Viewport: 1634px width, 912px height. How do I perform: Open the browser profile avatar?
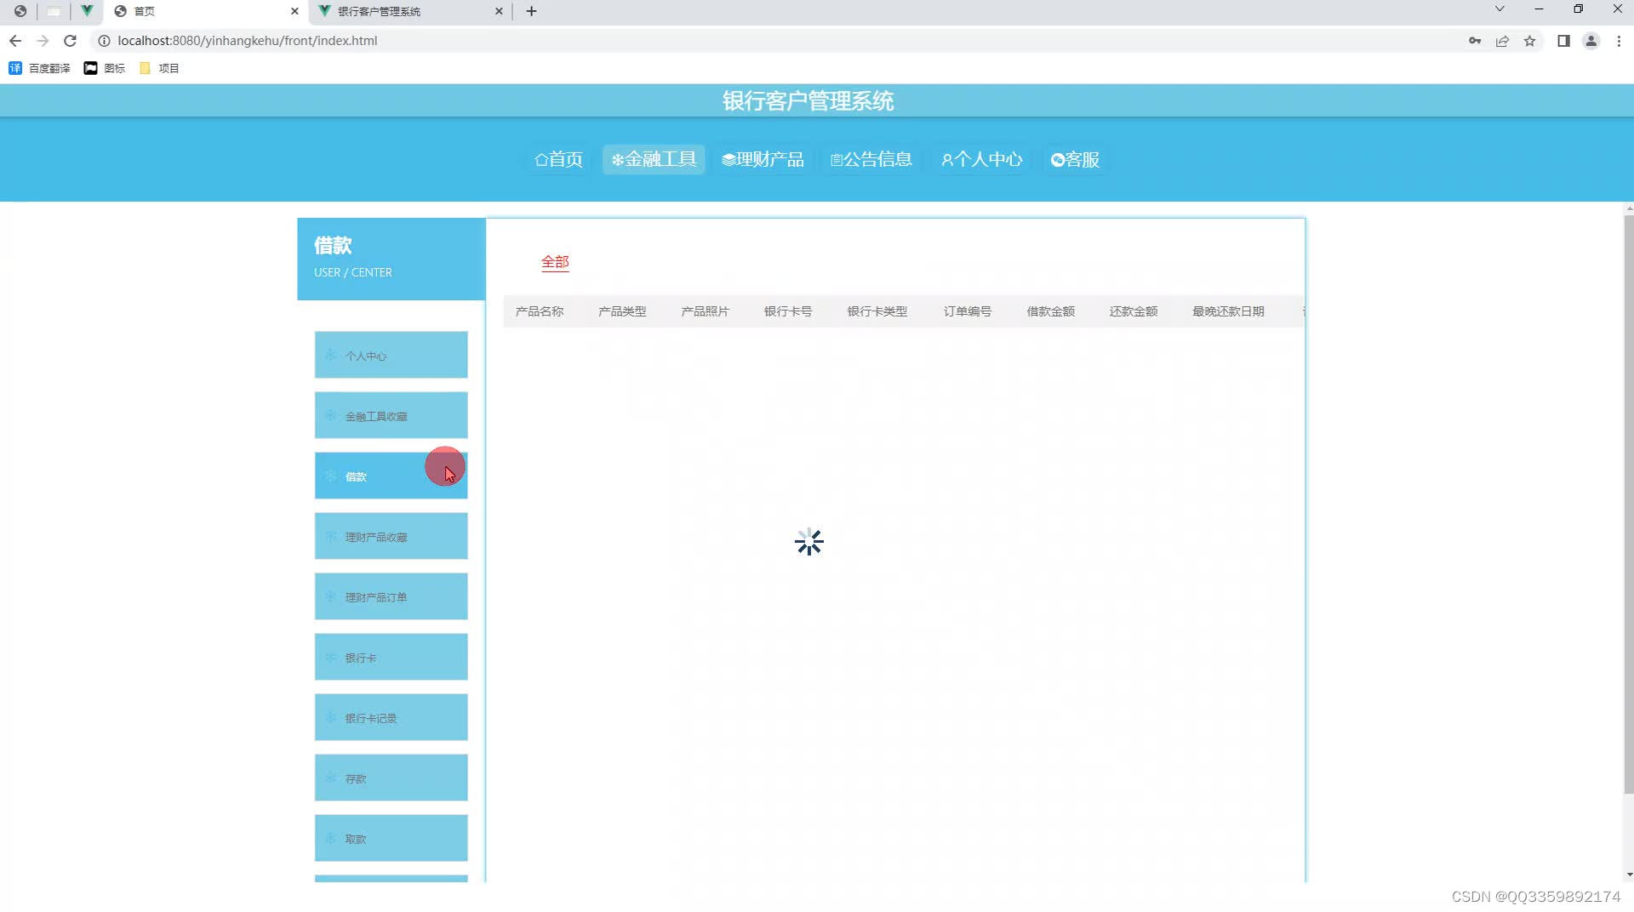(1591, 41)
